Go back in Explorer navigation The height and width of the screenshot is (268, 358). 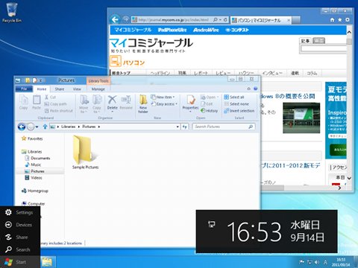(x=22, y=127)
